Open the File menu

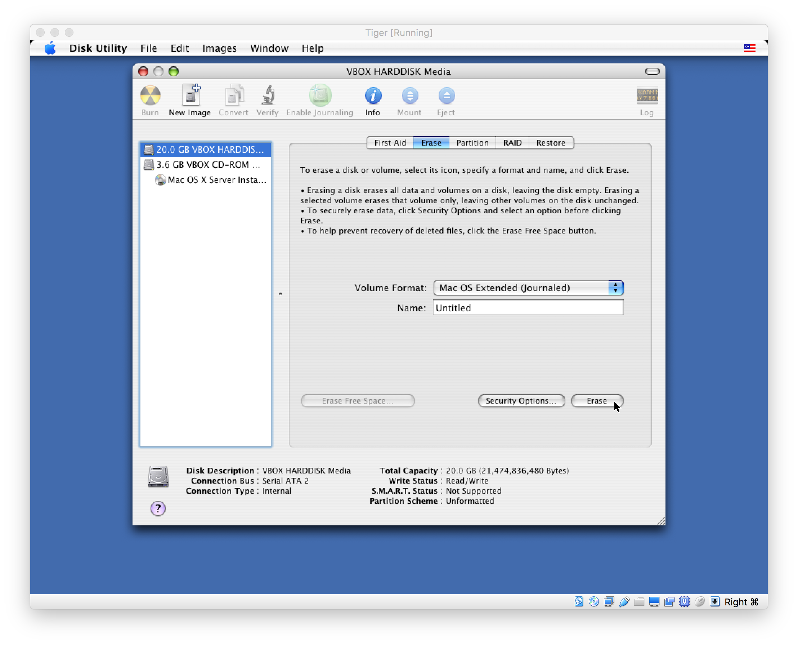(x=148, y=48)
